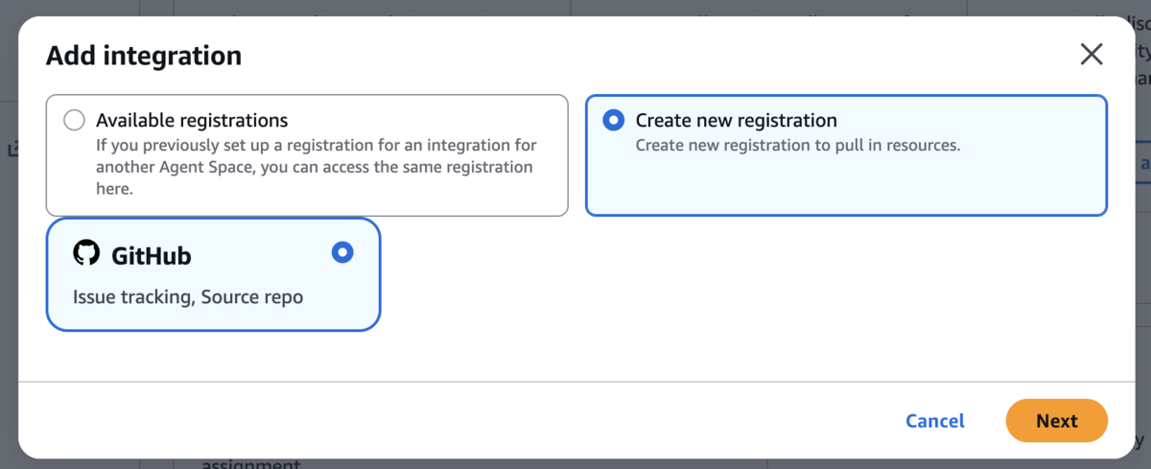Select the Create new registration radio button
The width and height of the screenshot is (1151, 469).
pyautogui.click(x=613, y=121)
